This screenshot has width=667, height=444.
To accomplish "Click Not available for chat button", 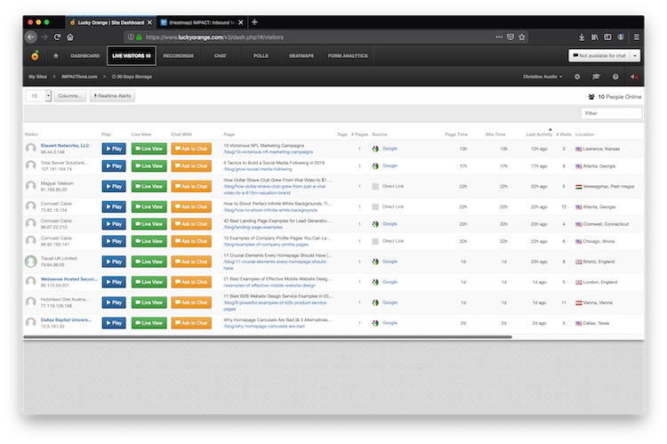I will (x=599, y=56).
